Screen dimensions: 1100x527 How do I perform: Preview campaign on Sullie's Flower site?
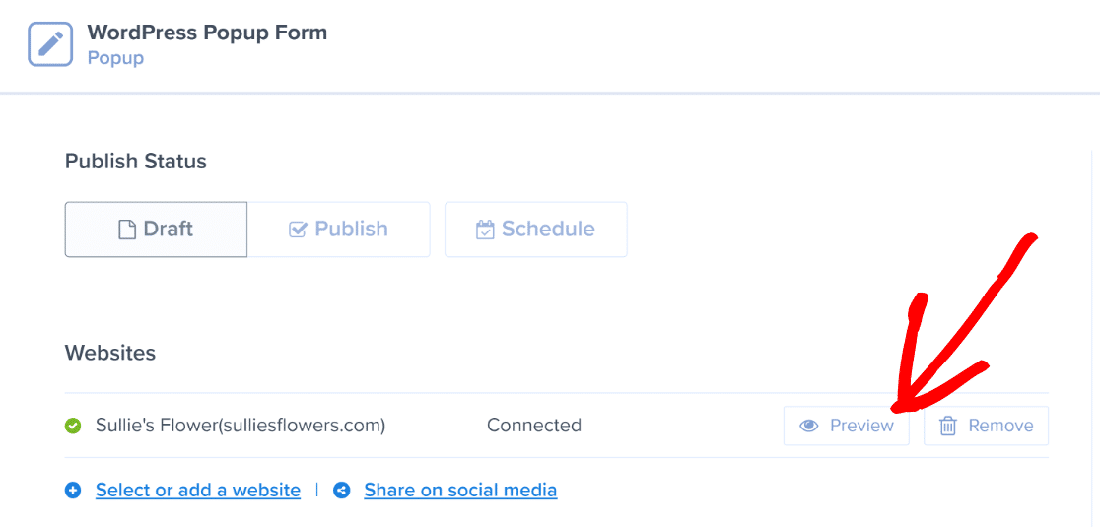[846, 426]
